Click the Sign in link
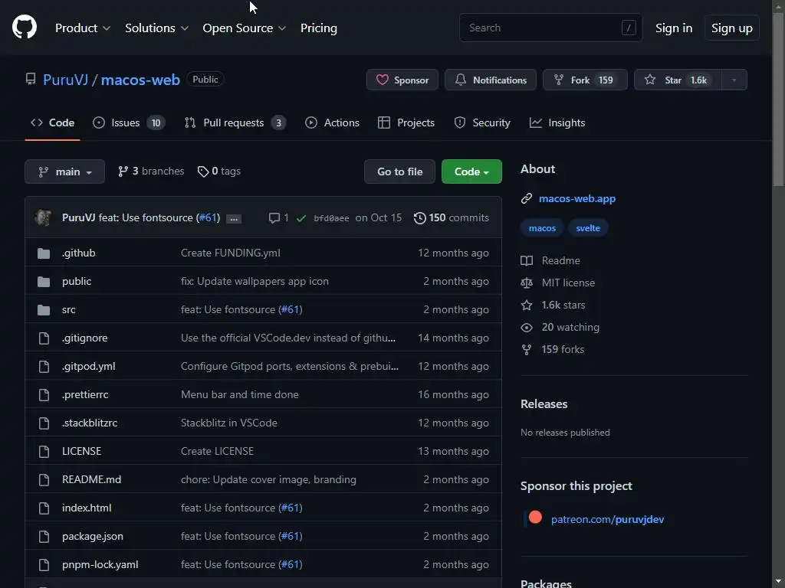The width and height of the screenshot is (785, 588). pos(673,28)
